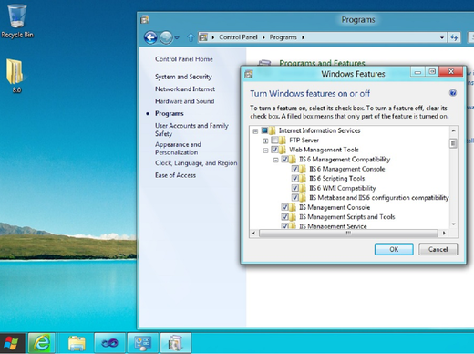Viewport: 474px width, 354px height.
Task: Click features list scroll down arrow
Action: tap(453, 224)
